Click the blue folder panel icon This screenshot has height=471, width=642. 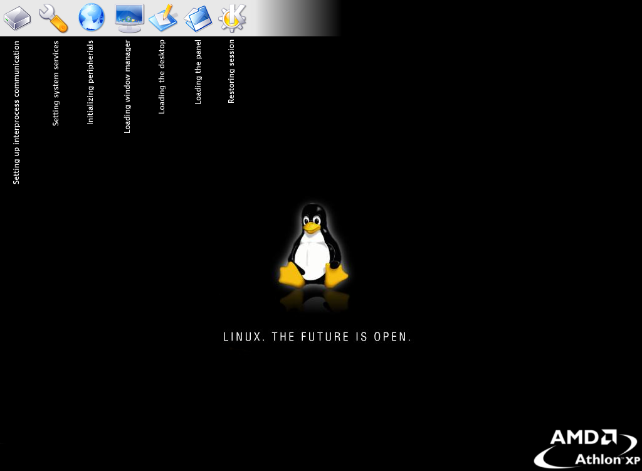(198, 18)
